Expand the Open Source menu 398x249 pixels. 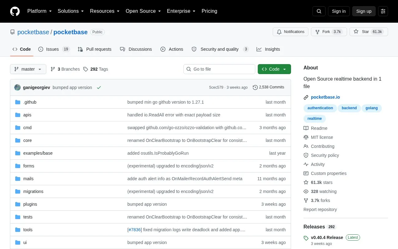tap(143, 11)
